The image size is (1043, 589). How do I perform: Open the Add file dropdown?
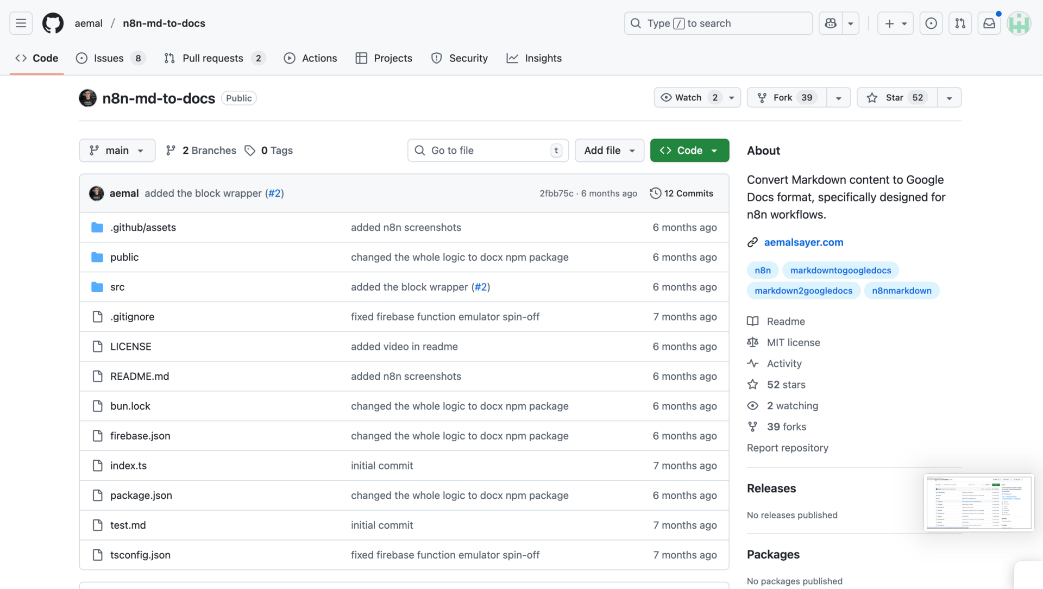(609, 151)
